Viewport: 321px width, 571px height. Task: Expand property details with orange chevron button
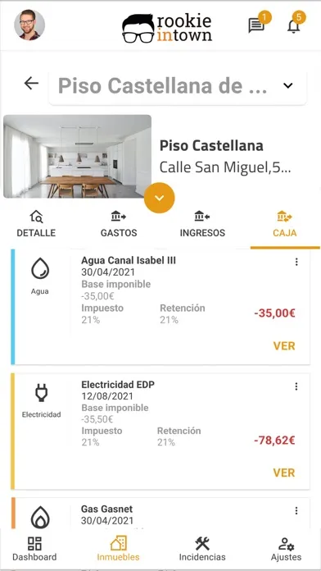click(x=159, y=198)
